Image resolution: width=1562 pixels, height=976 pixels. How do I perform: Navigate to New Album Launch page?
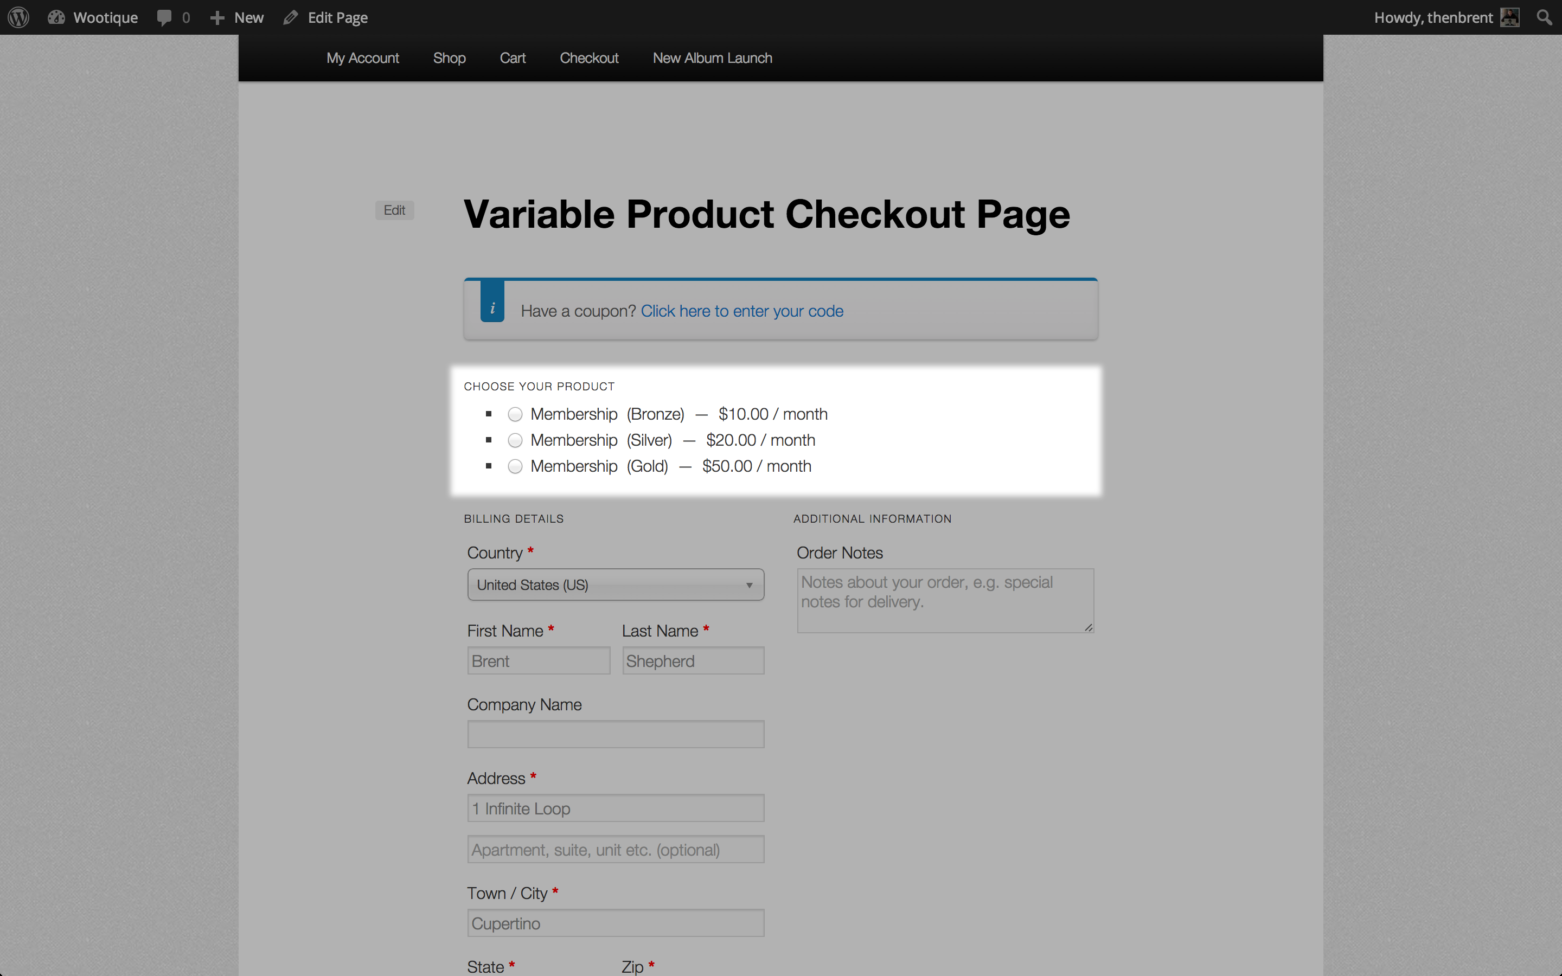click(712, 58)
